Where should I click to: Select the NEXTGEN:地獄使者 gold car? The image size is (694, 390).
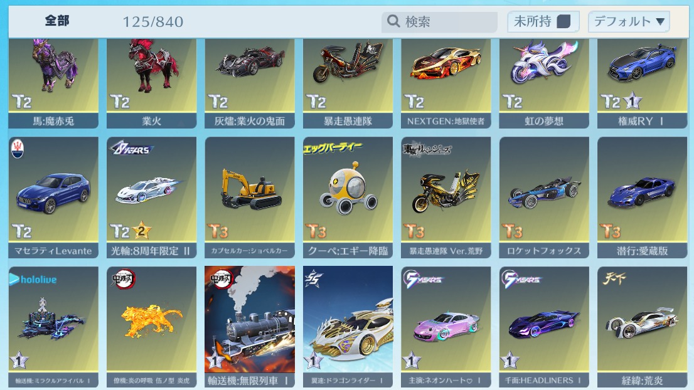pos(446,83)
